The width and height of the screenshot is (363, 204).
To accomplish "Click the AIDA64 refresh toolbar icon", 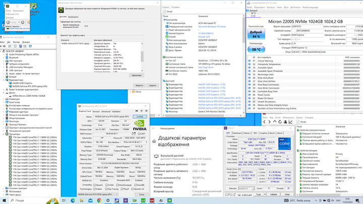I will [x=280, y=122].
